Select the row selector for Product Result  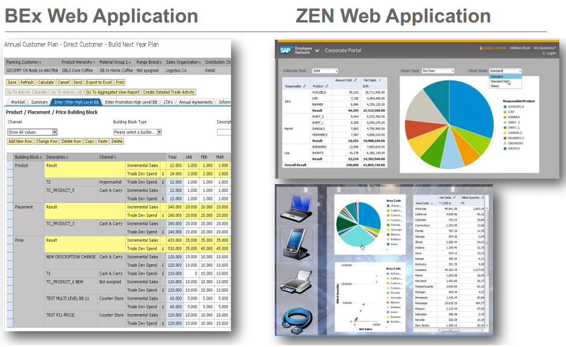click(9, 165)
